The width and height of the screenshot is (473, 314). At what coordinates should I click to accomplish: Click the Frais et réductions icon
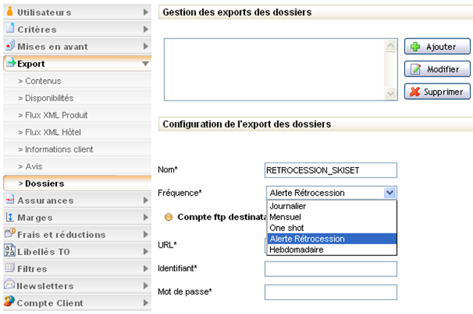[10, 234]
